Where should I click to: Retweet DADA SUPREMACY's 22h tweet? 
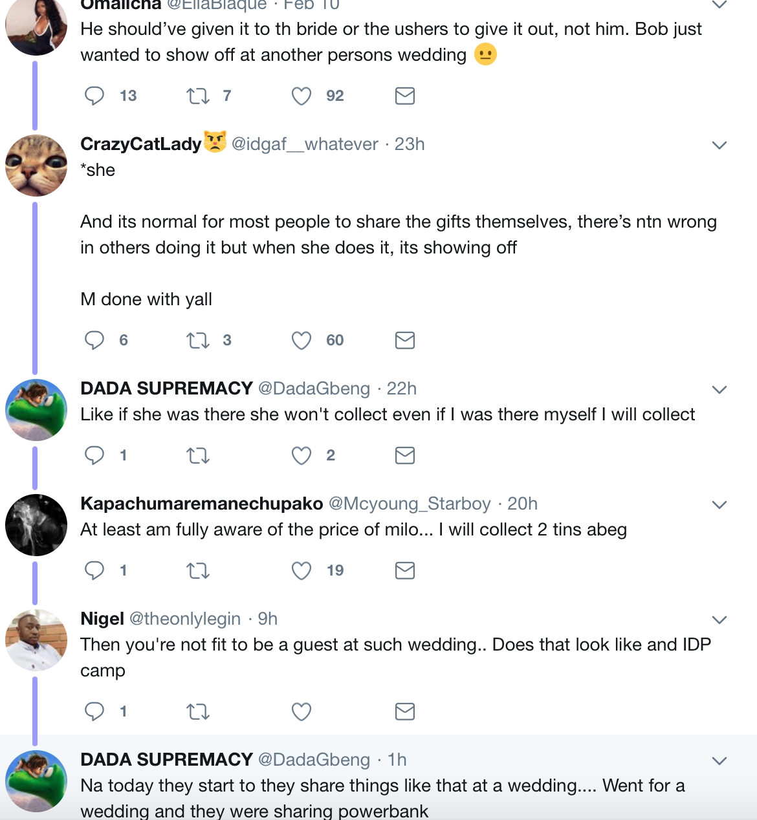[x=197, y=455]
